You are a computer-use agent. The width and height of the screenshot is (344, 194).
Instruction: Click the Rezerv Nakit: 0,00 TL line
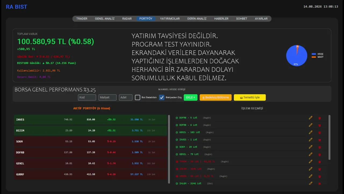click(34, 77)
